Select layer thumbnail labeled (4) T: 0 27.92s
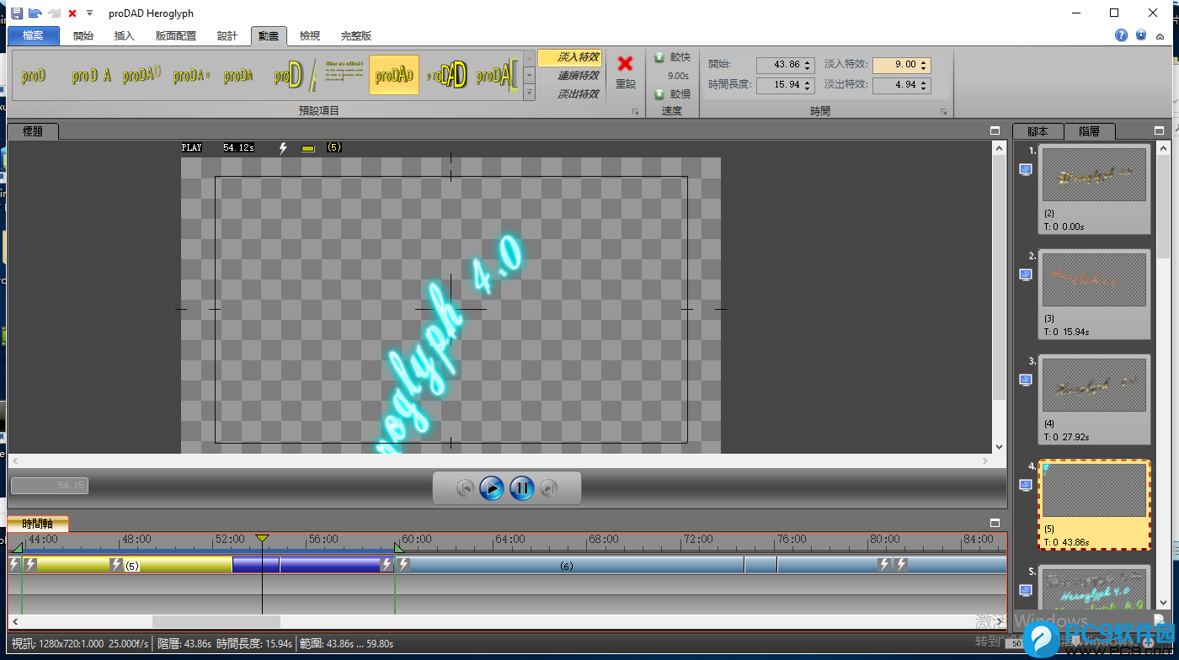This screenshot has width=1179, height=660. (x=1095, y=400)
